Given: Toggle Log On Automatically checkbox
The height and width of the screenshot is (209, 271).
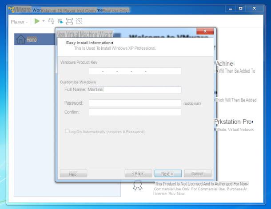Looking at the screenshot, I should pyautogui.click(x=67, y=131).
